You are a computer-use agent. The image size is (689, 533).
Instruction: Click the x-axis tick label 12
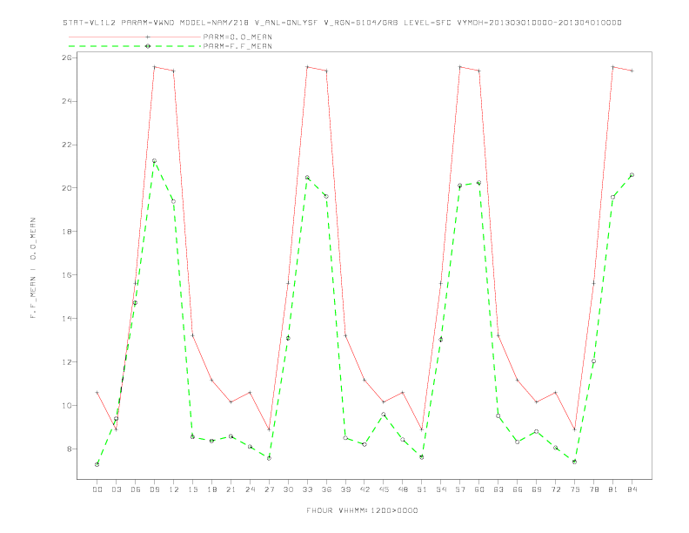174,489
